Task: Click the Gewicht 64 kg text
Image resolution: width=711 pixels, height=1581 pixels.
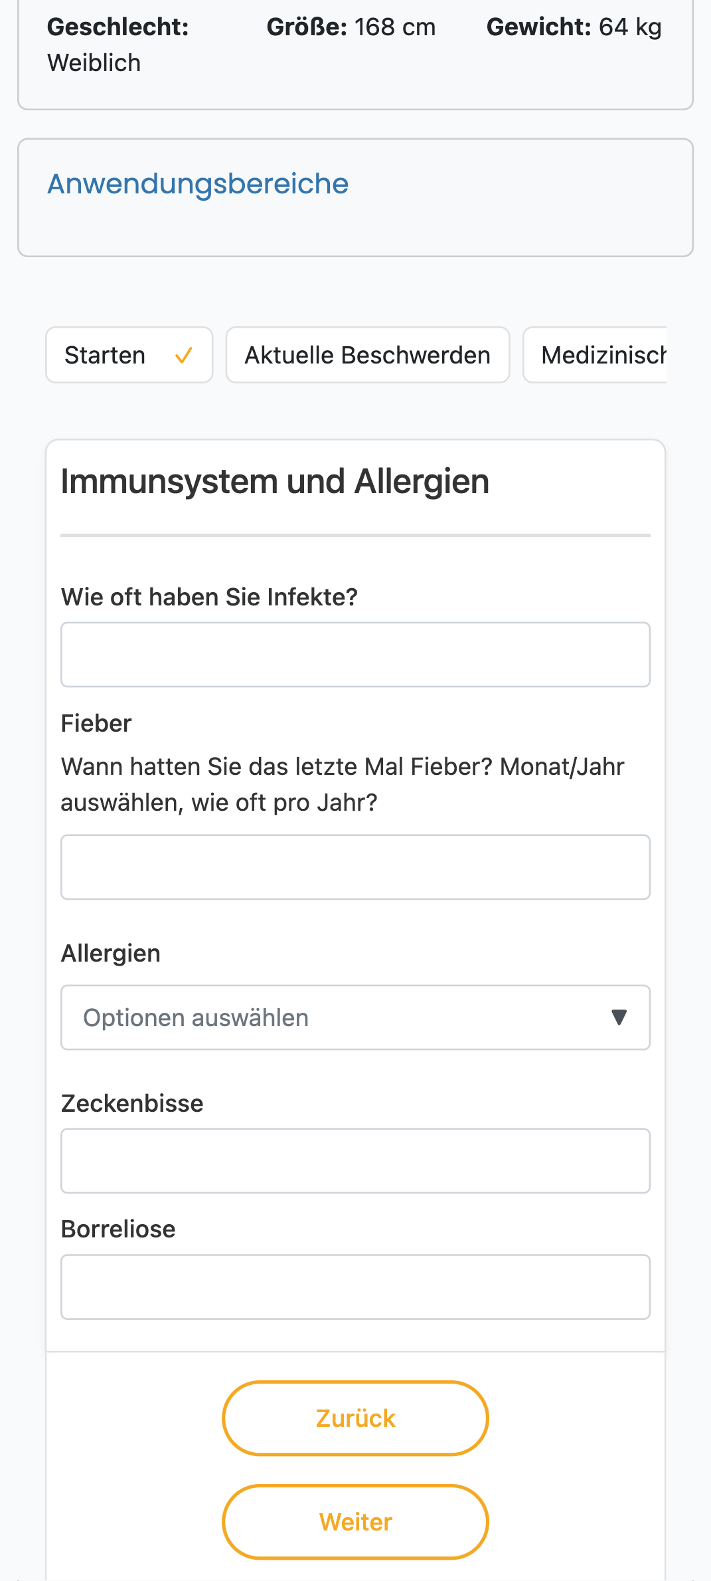Action: pyautogui.click(x=574, y=27)
